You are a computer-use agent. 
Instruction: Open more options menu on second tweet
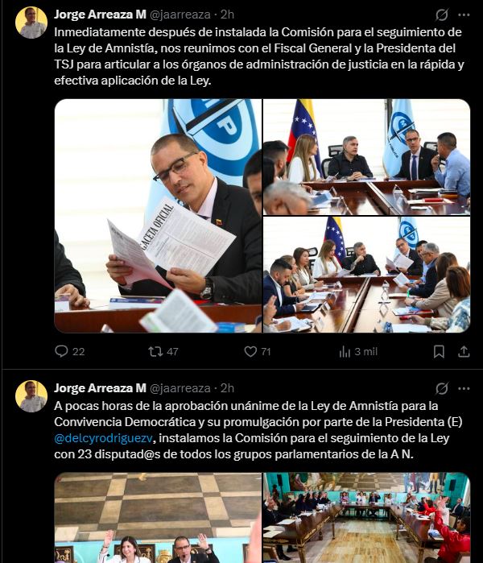coord(464,388)
